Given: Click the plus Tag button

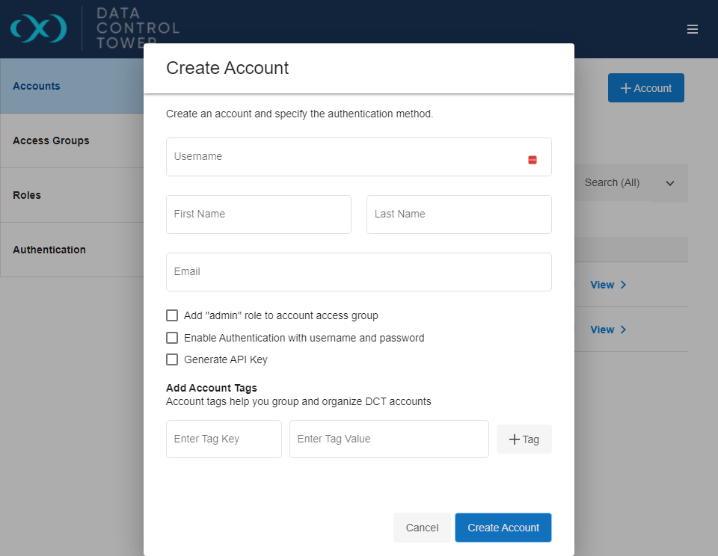Looking at the screenshot, I should [524, 439].
